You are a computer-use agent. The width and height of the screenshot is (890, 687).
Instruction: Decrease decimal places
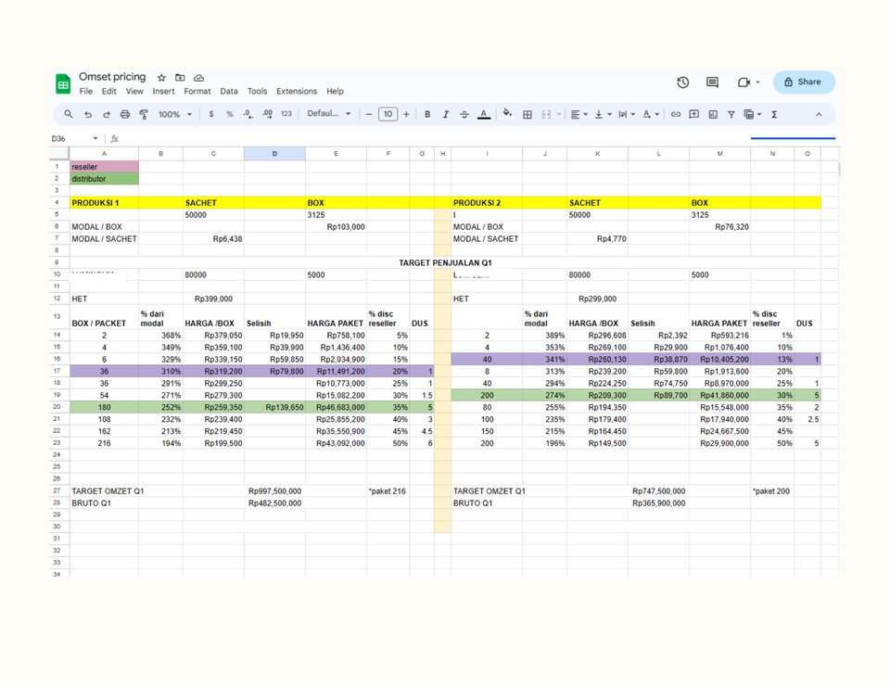click(x=248, y=114)
